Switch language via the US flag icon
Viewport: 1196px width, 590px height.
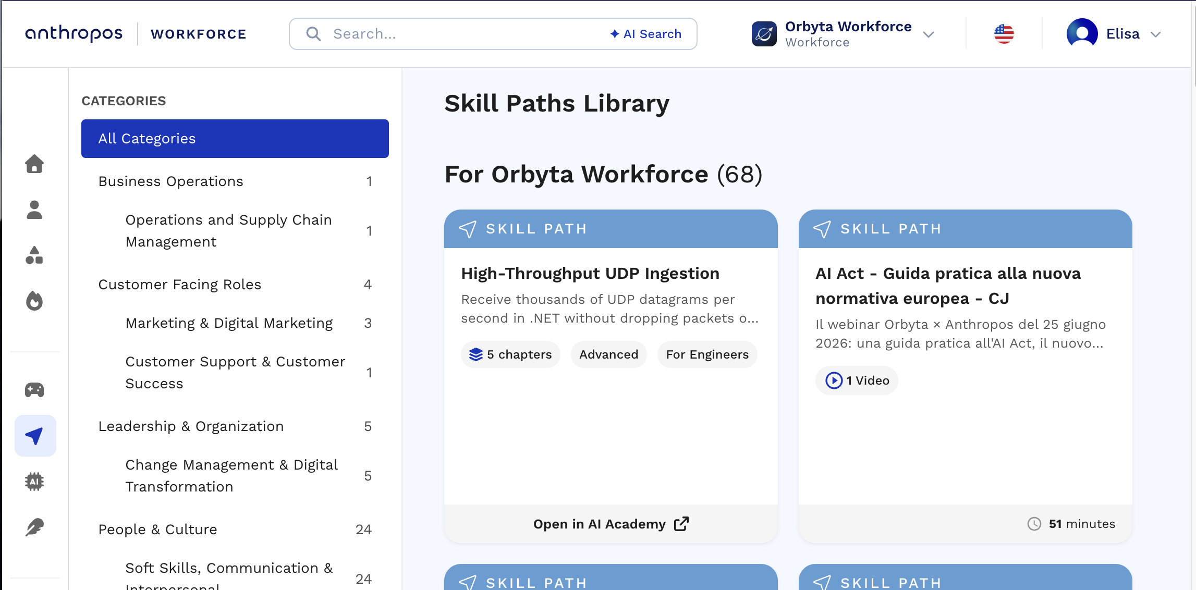pos(1004,34)
